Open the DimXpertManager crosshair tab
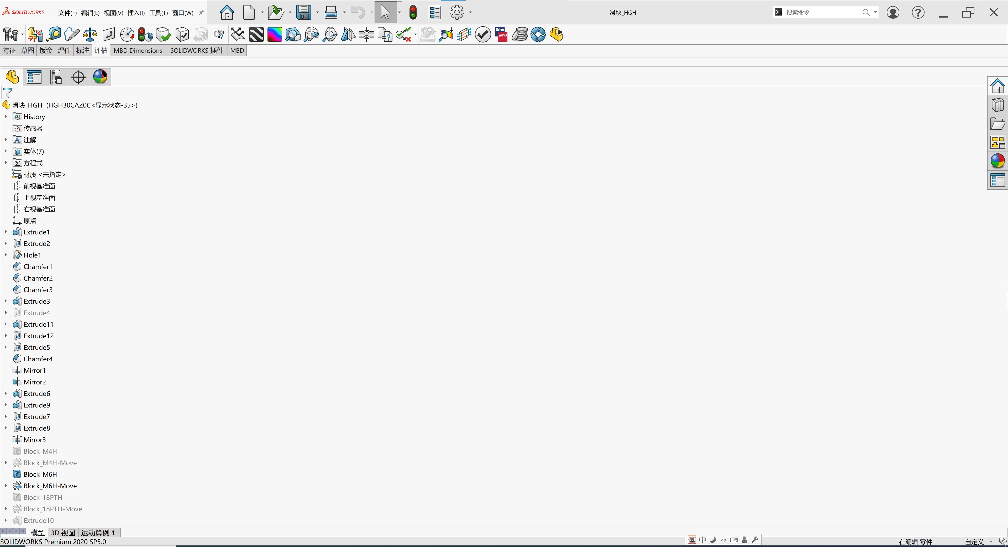The width and height of the screenshot is (1008, 547). click(x=78, y=77)
